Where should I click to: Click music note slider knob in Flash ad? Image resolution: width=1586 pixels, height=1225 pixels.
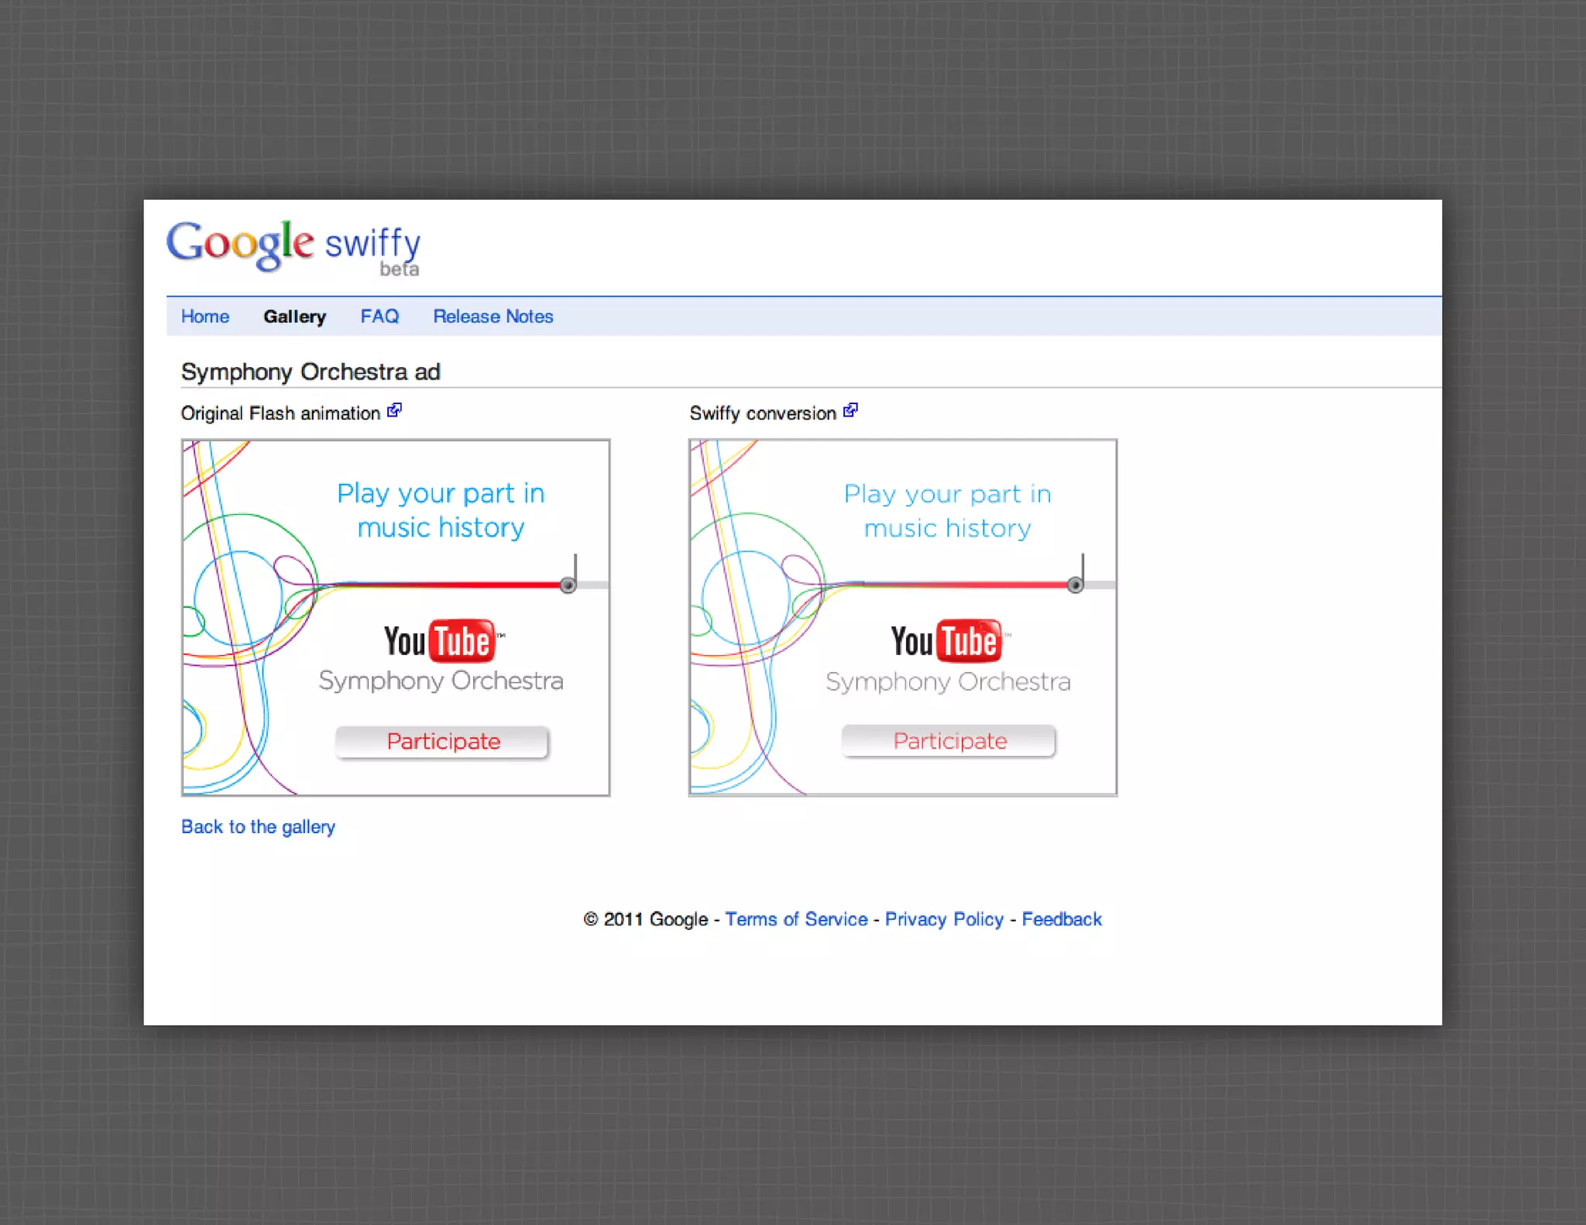[x=568, y=585]
